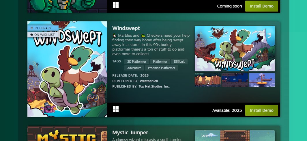Open publisher Top Hat Studios, Inc. page

[x=154, y=86]
